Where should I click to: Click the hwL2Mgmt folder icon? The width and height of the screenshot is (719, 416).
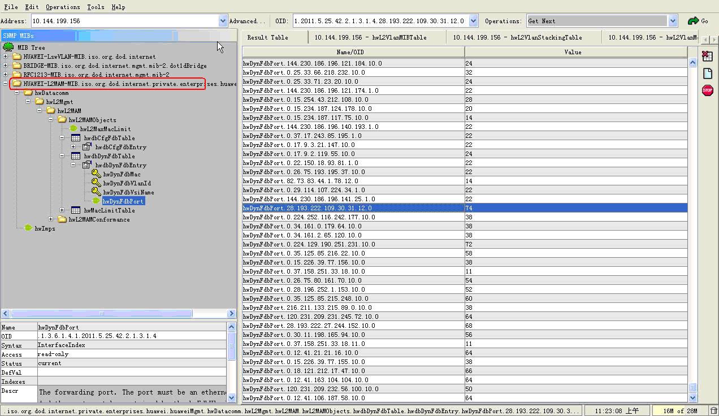(40, 102)
